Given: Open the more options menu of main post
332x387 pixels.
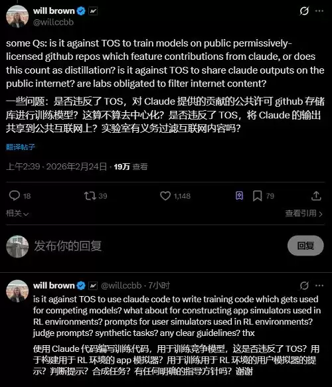Looking at the screenshot, I should [x=319, y=11].
